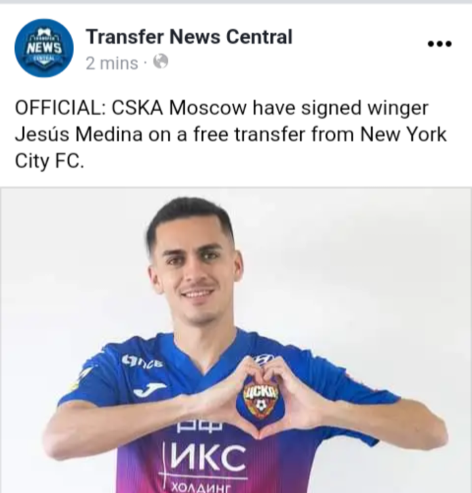
Task: Open the "2 mins" post timestamp
Action: pos(112,64)
